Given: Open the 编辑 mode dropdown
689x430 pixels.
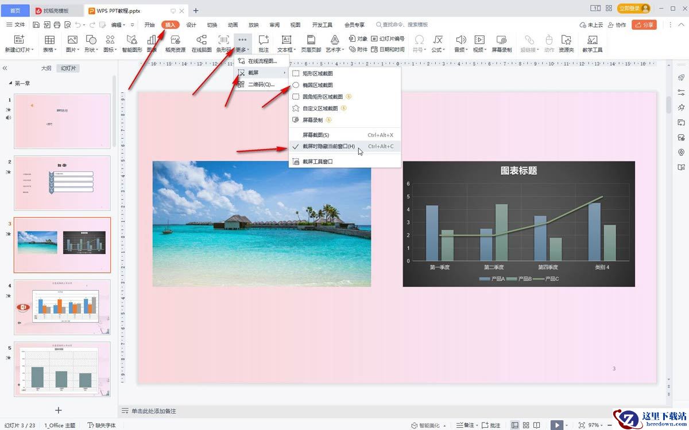Looking at the screenshot, I should click(x=119, y=25).
